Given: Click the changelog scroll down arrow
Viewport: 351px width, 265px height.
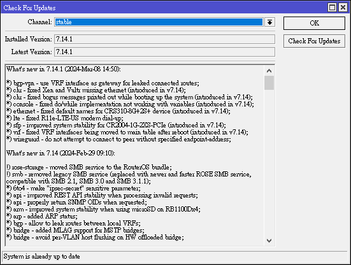Looking at the screenshot, I should point(269,241).
